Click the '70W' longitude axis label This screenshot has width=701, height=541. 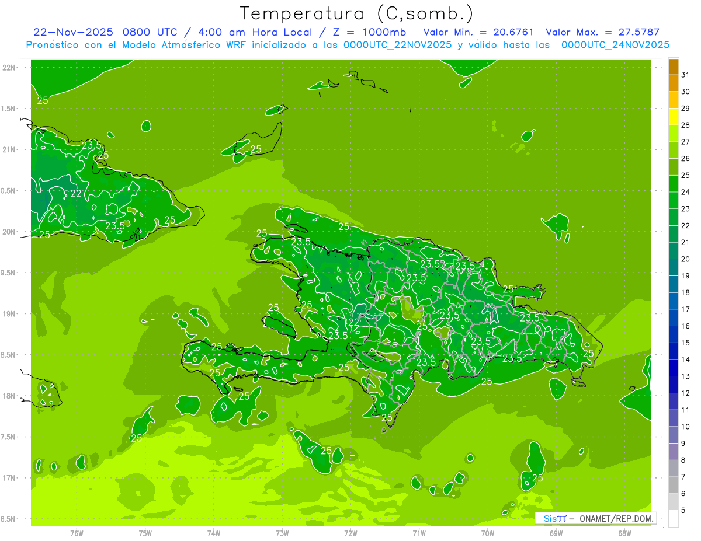[x=488, y=533]
